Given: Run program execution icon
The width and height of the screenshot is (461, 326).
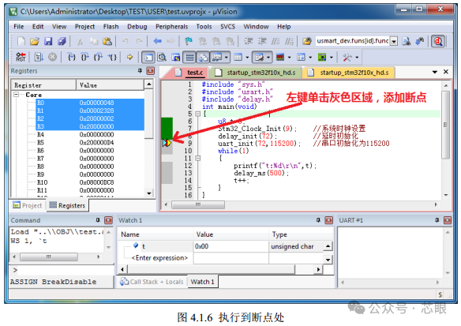Looking at the screenshot, I should click(39, 57).
